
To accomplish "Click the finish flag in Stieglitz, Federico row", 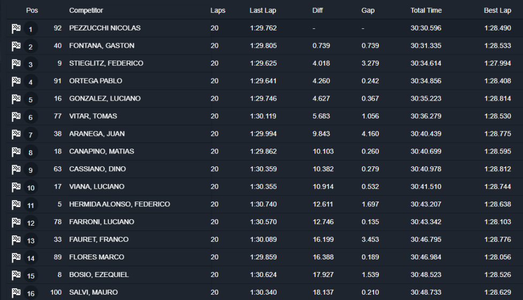I will (16, 64).
